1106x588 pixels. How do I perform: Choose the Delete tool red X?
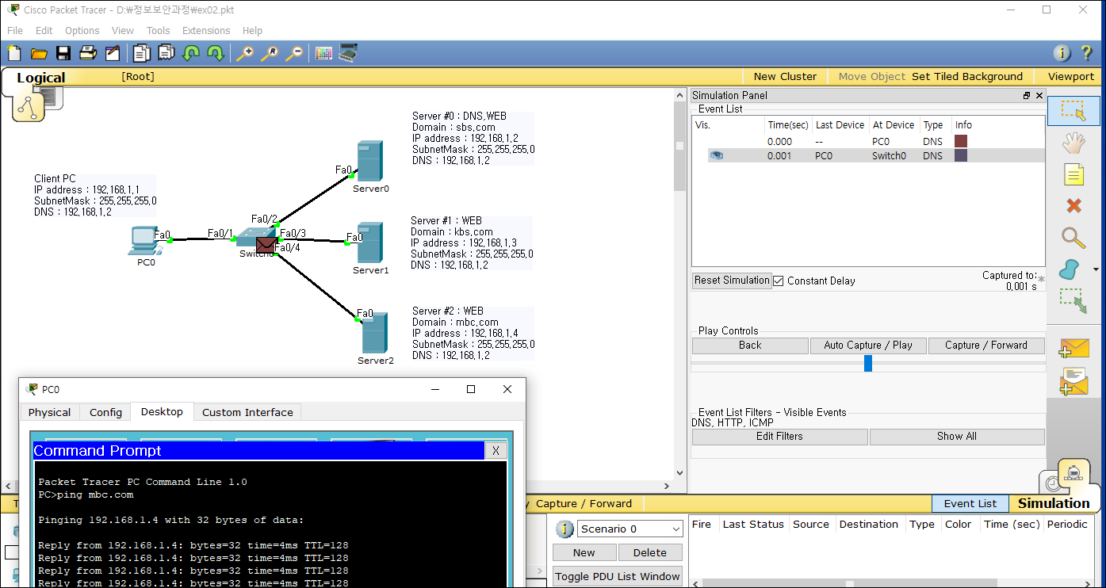point(1073,205)
